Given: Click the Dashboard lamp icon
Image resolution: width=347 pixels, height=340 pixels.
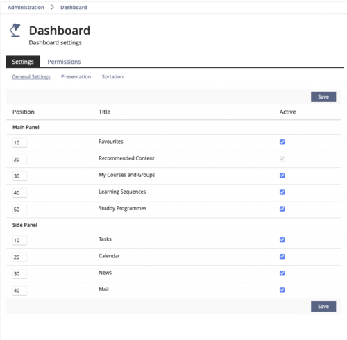Looking at the screenshot, I should (x=15, y=31).
